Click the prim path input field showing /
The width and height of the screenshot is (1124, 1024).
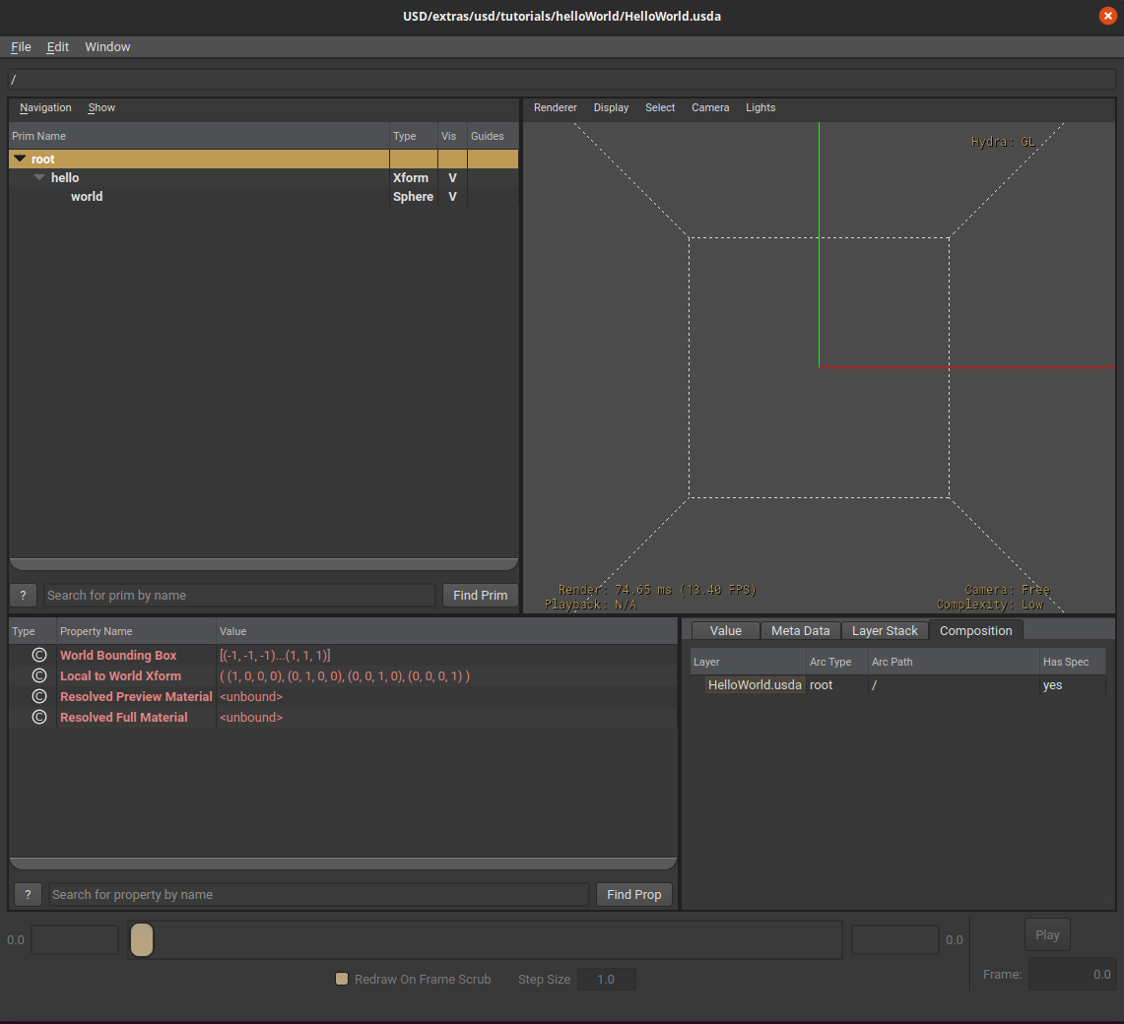point(562,80)
